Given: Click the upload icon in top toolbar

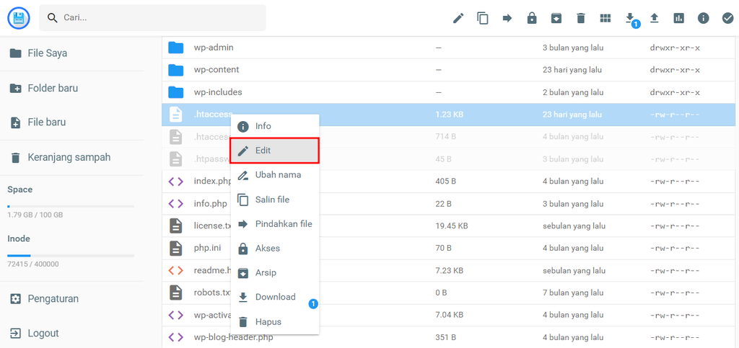Looking at the screenshot, I should 654,18.
